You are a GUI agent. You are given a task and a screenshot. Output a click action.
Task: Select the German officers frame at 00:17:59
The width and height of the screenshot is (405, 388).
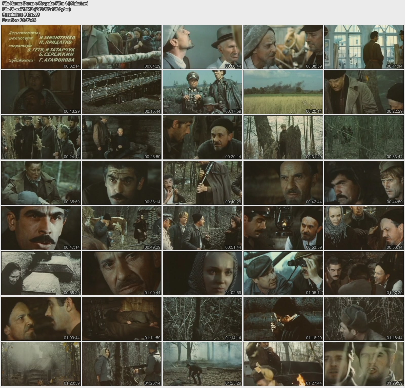[202, 92]
